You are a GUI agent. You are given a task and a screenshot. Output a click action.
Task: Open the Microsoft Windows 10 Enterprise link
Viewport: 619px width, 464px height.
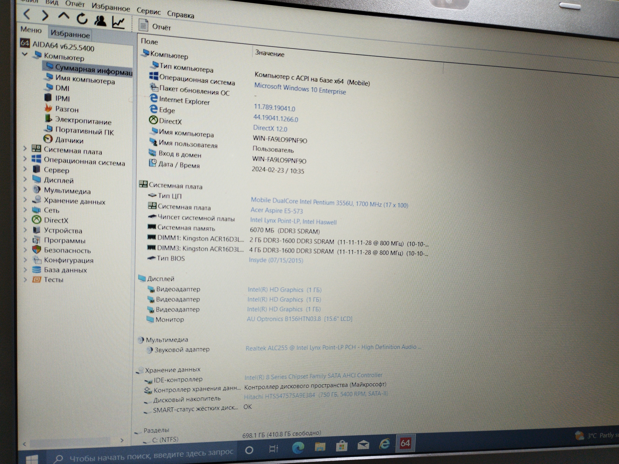tap(300, 88)
